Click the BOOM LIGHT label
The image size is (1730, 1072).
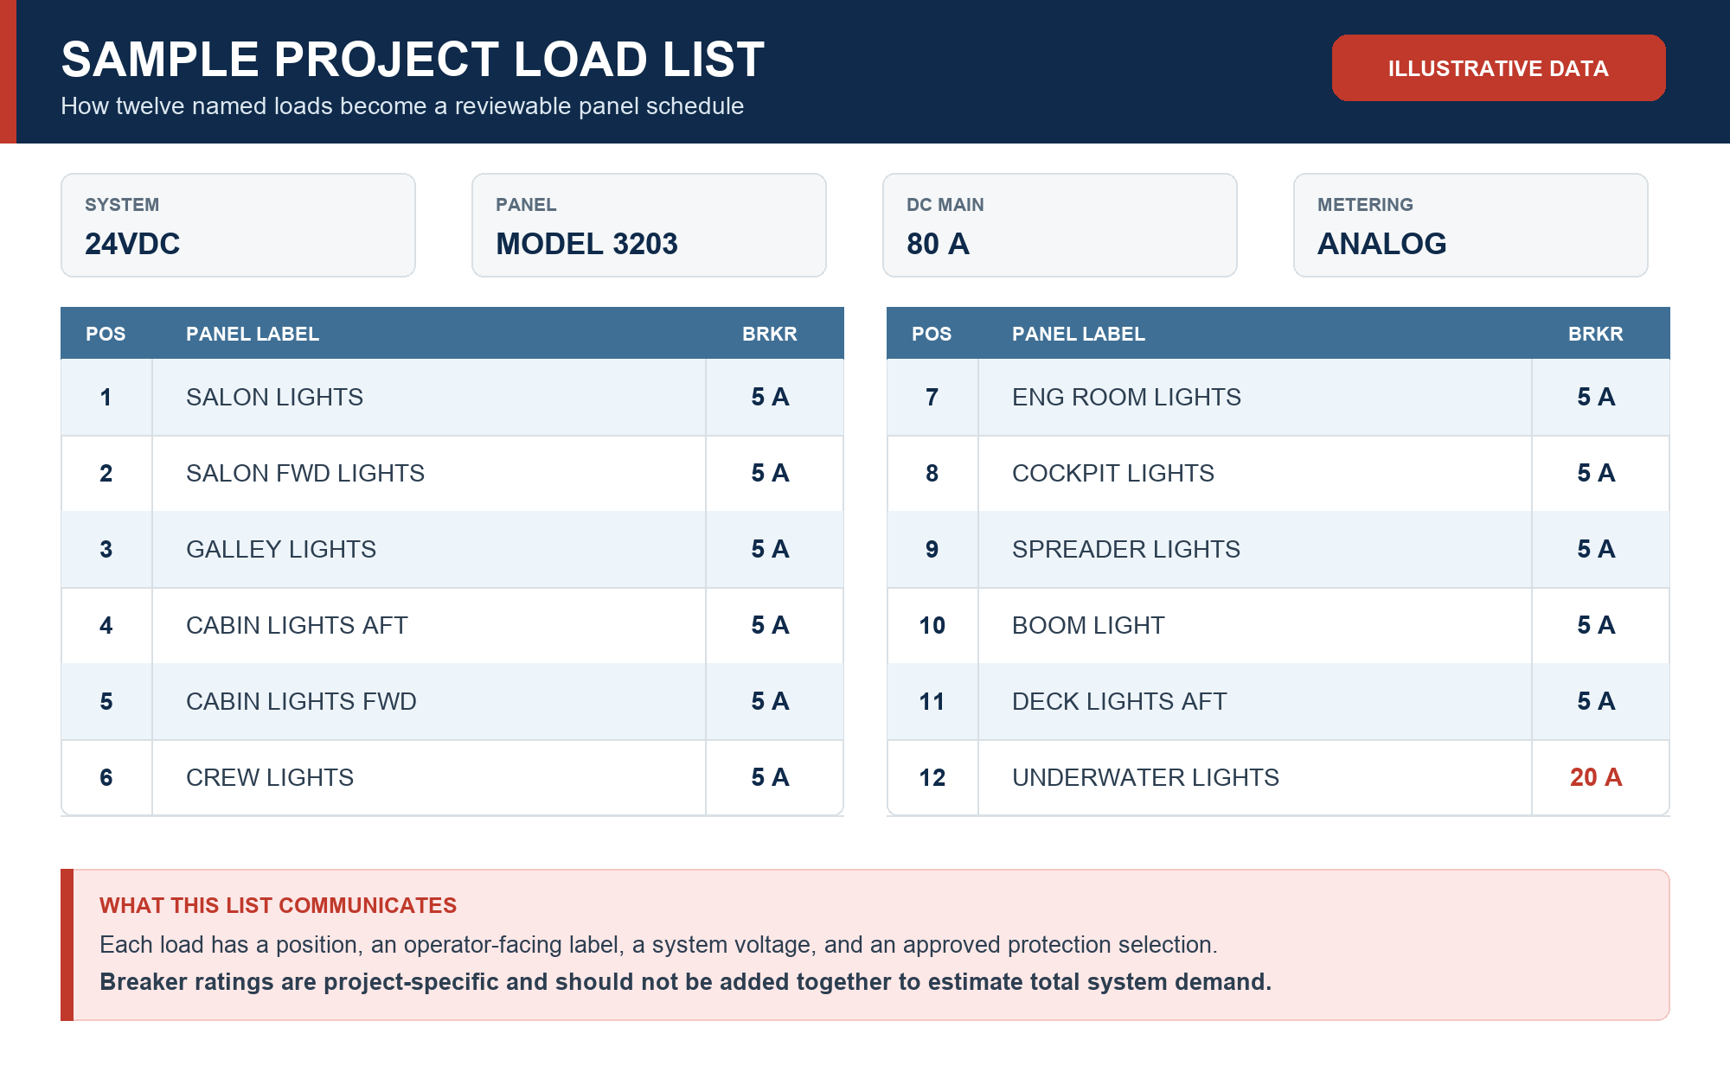[1088, 625]
